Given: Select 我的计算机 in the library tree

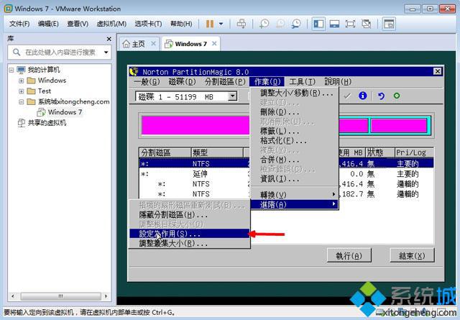Looking at the screenshot, I should (x=44, y=70).
